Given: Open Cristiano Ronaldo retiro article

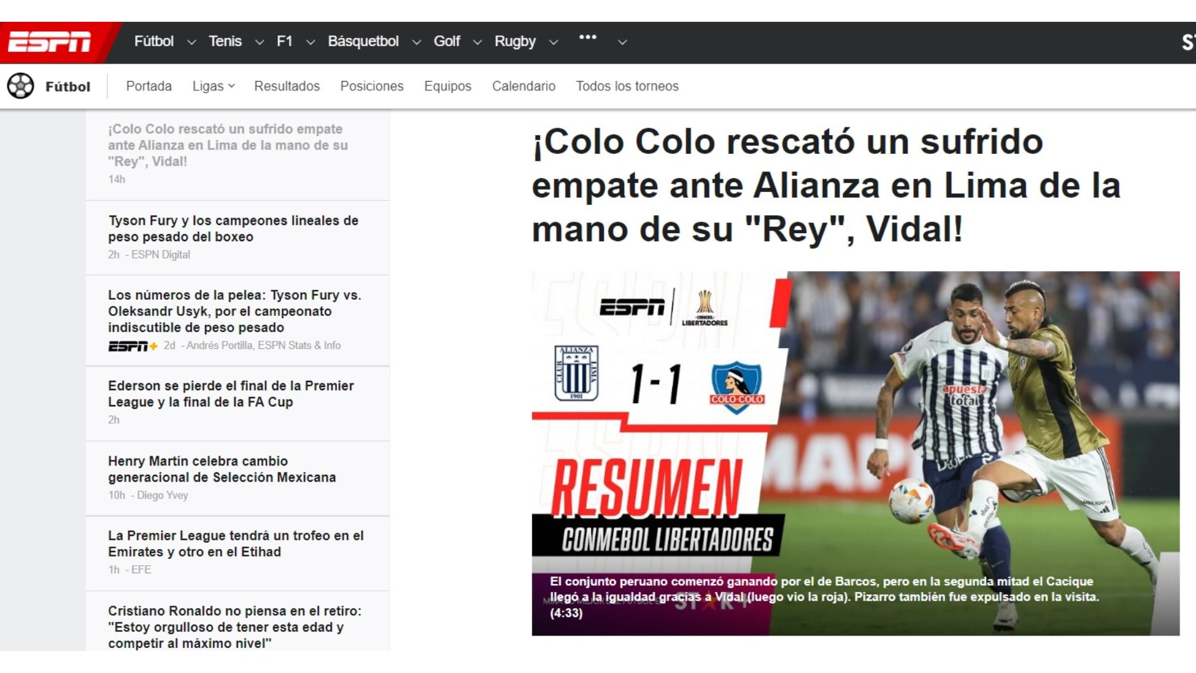Looking at the screenshot, I should click(234, 627).
